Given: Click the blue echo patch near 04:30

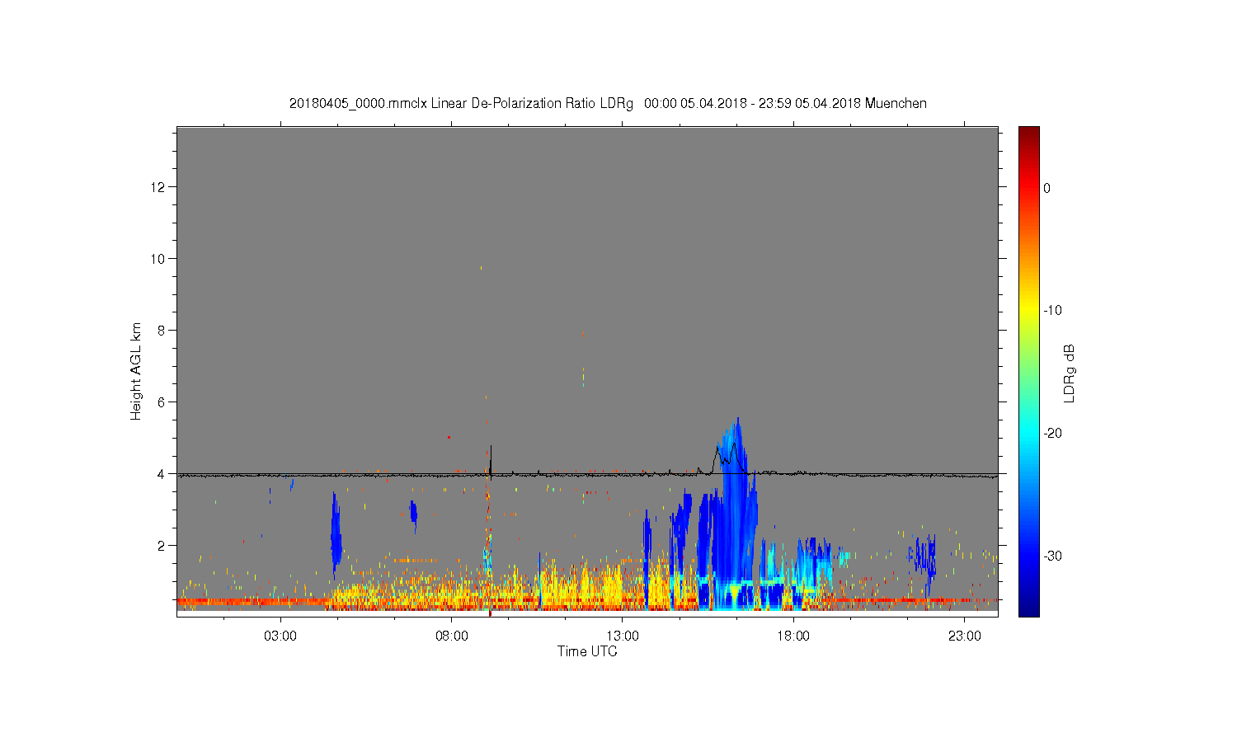Looking at the screenshot, I should (336, 532).
